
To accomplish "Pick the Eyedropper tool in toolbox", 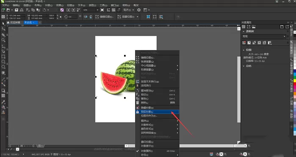I will [3, 102].
